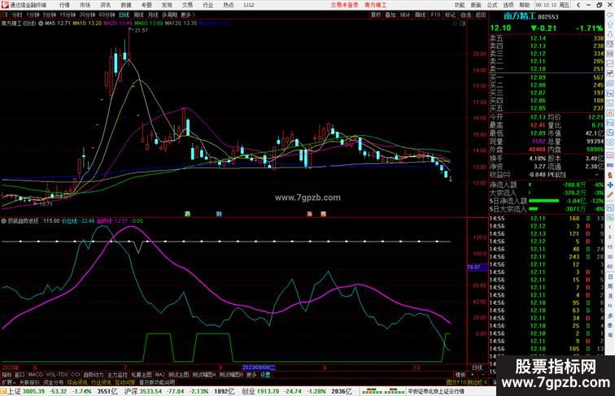
Task: Click 平安证券北京上证云行情 server status
Action: [x=435, y=391]
